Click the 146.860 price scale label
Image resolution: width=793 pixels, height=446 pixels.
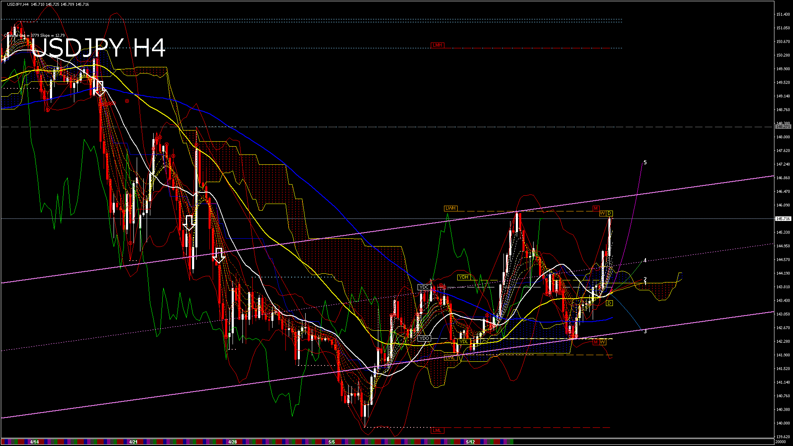tap(783, 178)
